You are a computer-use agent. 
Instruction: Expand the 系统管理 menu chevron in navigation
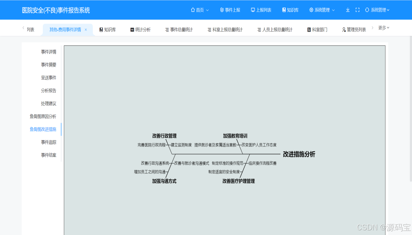[333, 10]
